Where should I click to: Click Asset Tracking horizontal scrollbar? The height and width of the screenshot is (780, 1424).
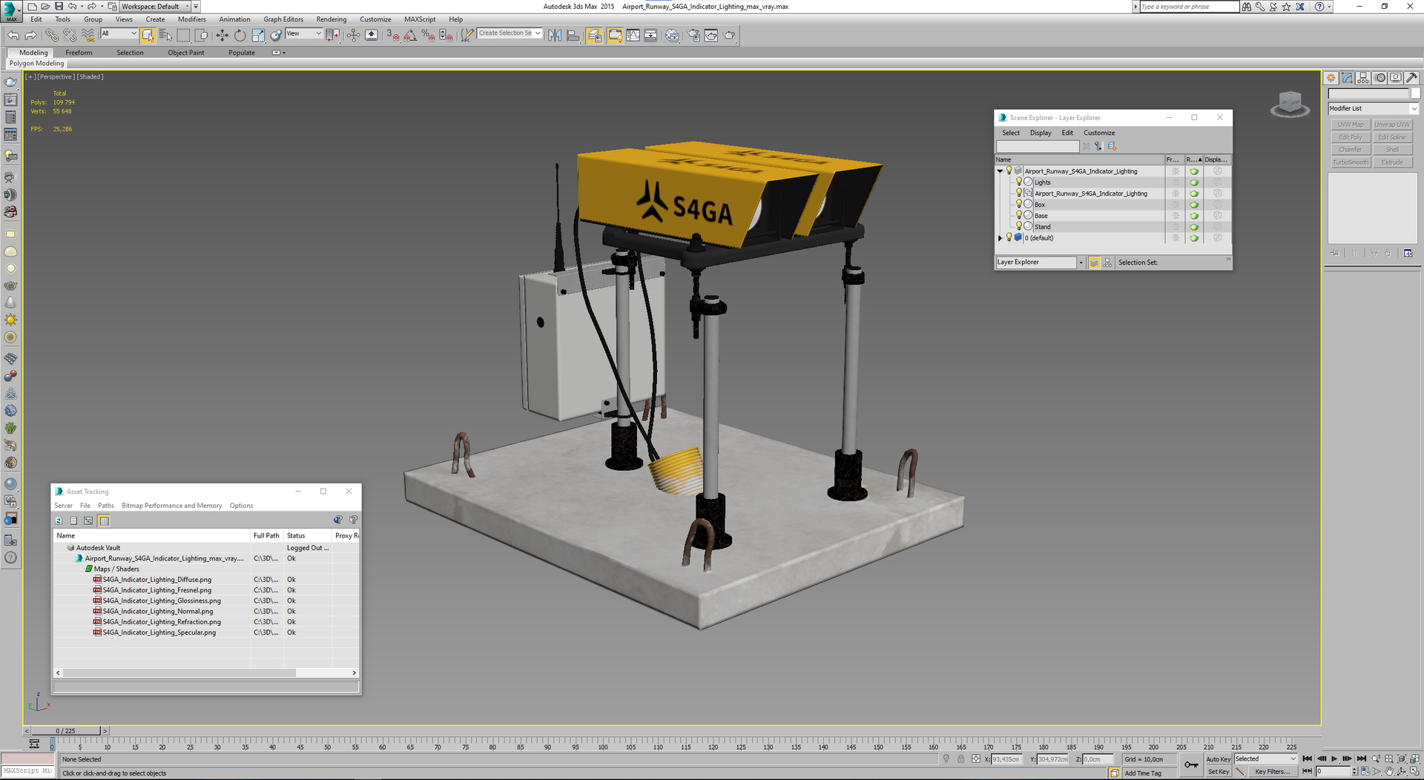179,673
